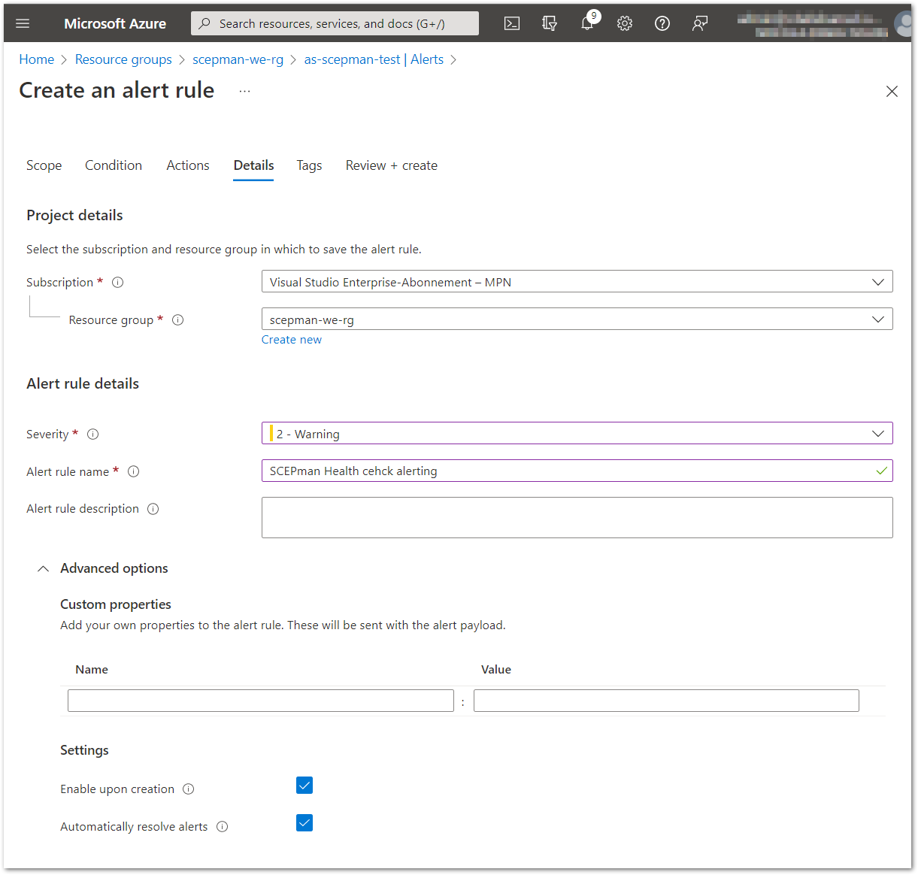Go to Review + create tab
Viewport: 918px width, 875px height.
tap(392, 165)
